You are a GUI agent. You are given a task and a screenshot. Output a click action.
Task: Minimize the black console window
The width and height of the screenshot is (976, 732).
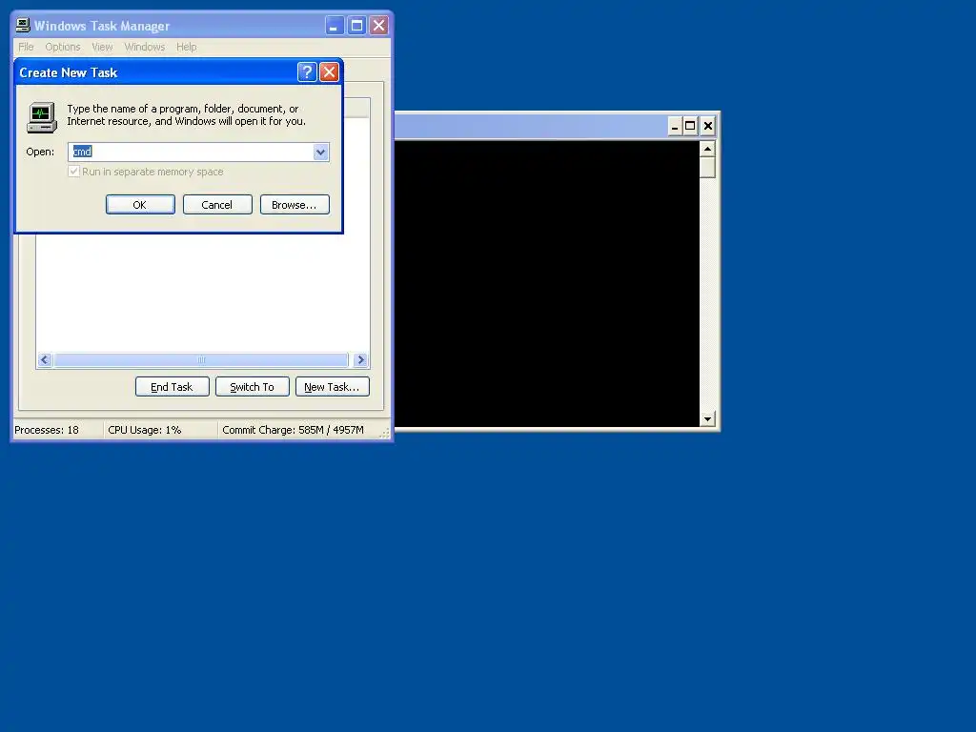pyautogui.click(x=675, y=126)
